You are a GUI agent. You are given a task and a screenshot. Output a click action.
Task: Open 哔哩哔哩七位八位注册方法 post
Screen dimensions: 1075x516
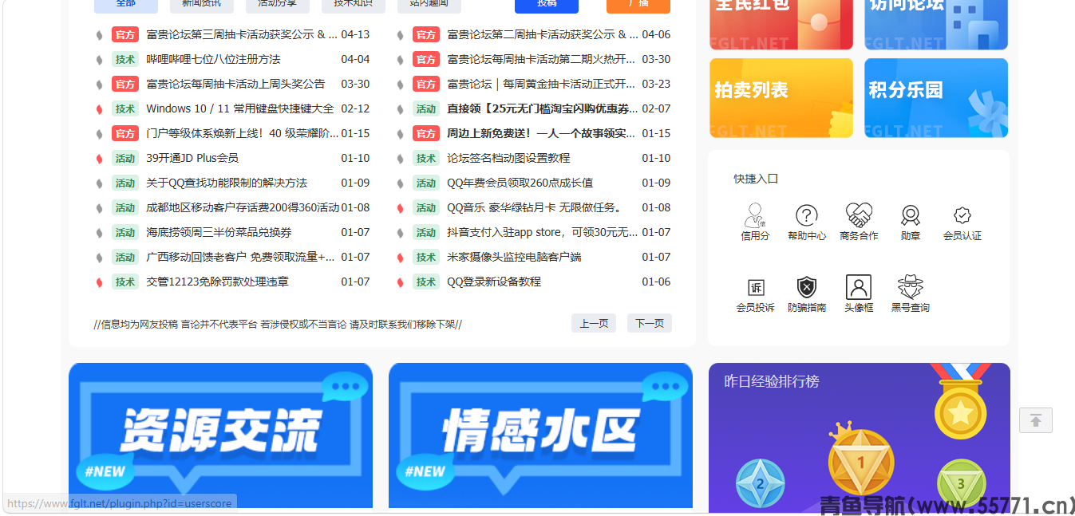213,59
